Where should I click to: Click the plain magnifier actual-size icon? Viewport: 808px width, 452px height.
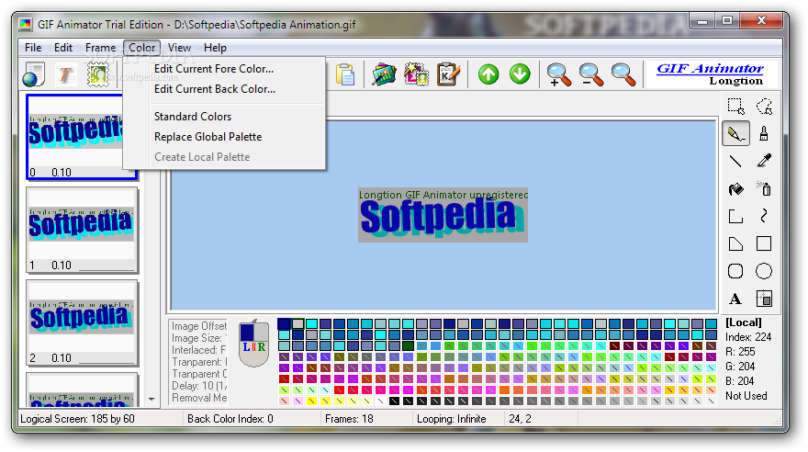pyautogui.click(x=623, y=74)
